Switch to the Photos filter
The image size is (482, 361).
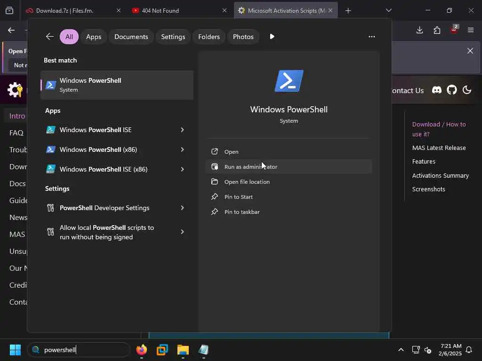(243, 37)
